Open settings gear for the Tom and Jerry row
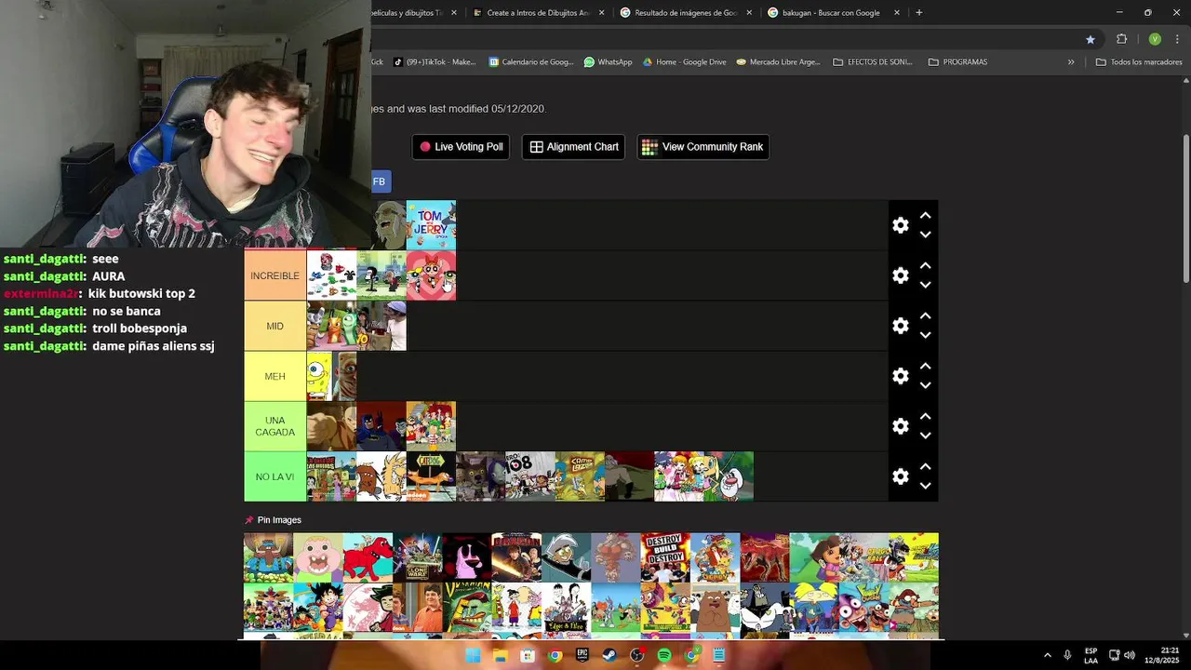 click(901, 225)
